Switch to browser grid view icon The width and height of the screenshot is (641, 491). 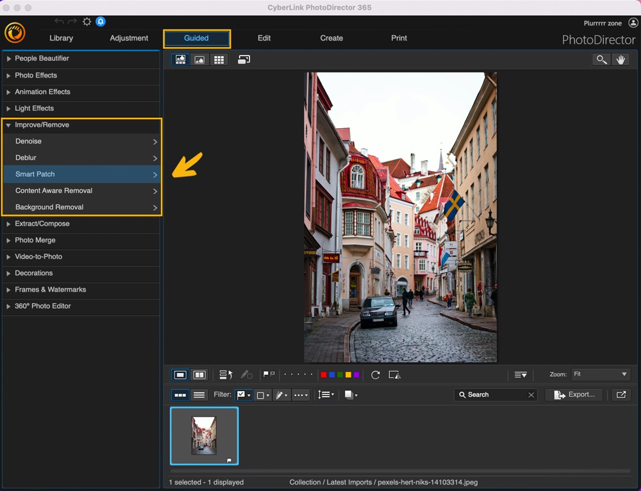click(x=219, y=60)
